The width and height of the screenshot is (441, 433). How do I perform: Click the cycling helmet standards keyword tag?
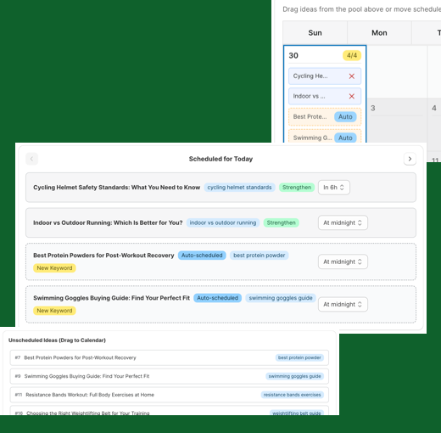tap(239, 188)
